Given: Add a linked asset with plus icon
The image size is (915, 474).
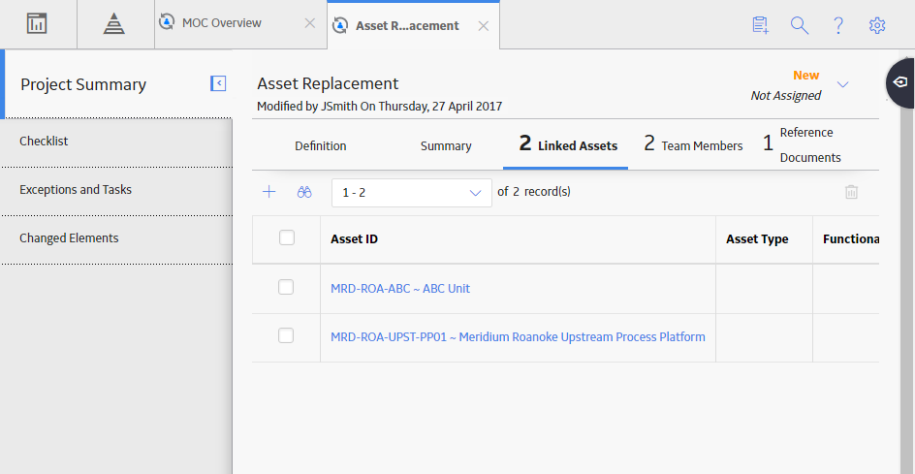Looking at the screenshot, I should coord(269,192).
